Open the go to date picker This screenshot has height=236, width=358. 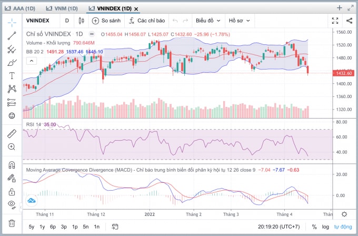point(115,227)
